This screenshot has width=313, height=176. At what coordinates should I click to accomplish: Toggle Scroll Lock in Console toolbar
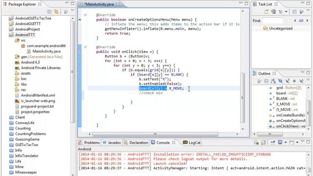click(263, 142)
